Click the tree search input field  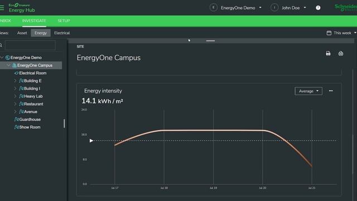tap(30, 45)
